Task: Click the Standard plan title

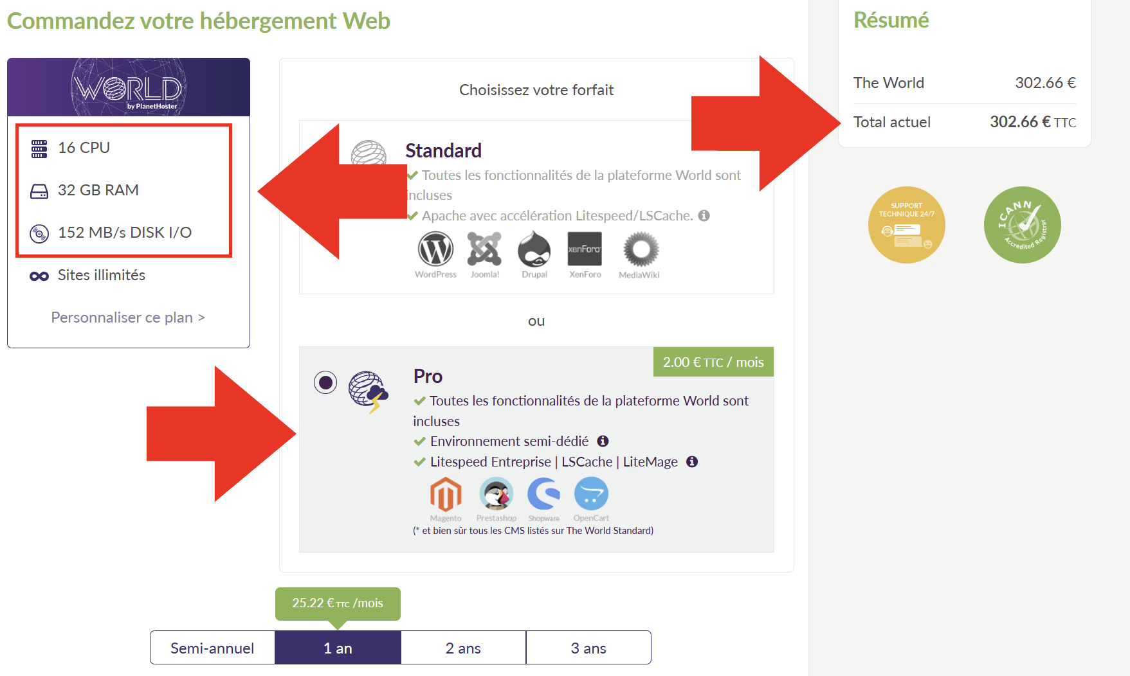Action: point(443,150)
